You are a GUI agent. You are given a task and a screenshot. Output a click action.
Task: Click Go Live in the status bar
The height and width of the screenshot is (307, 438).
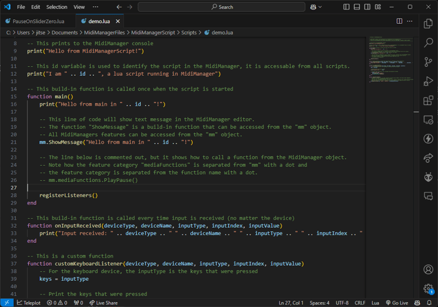pos(397,303)
